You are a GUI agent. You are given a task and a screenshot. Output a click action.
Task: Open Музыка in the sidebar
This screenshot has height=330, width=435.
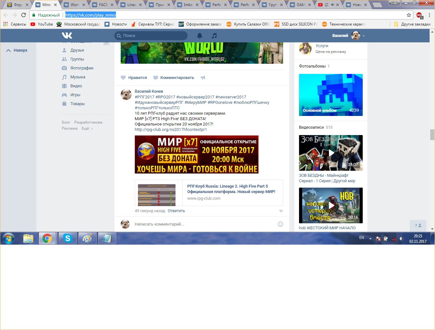78,77
